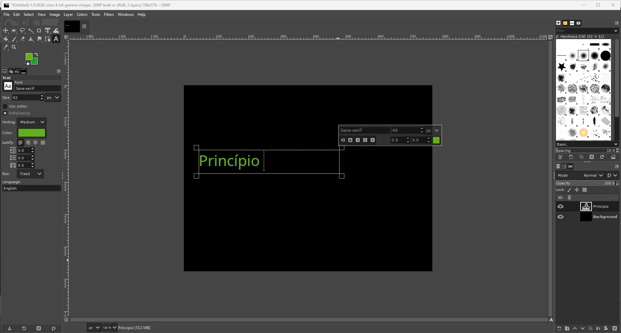Select the Crop tool
This screenshot has height=333, width=621.
(x=39, y=31)
